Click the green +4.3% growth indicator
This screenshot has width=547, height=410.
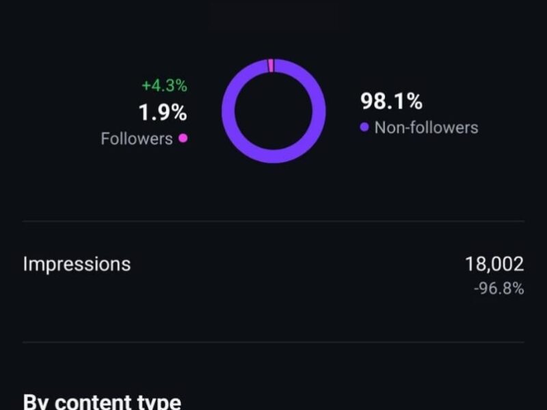point(164,86)
